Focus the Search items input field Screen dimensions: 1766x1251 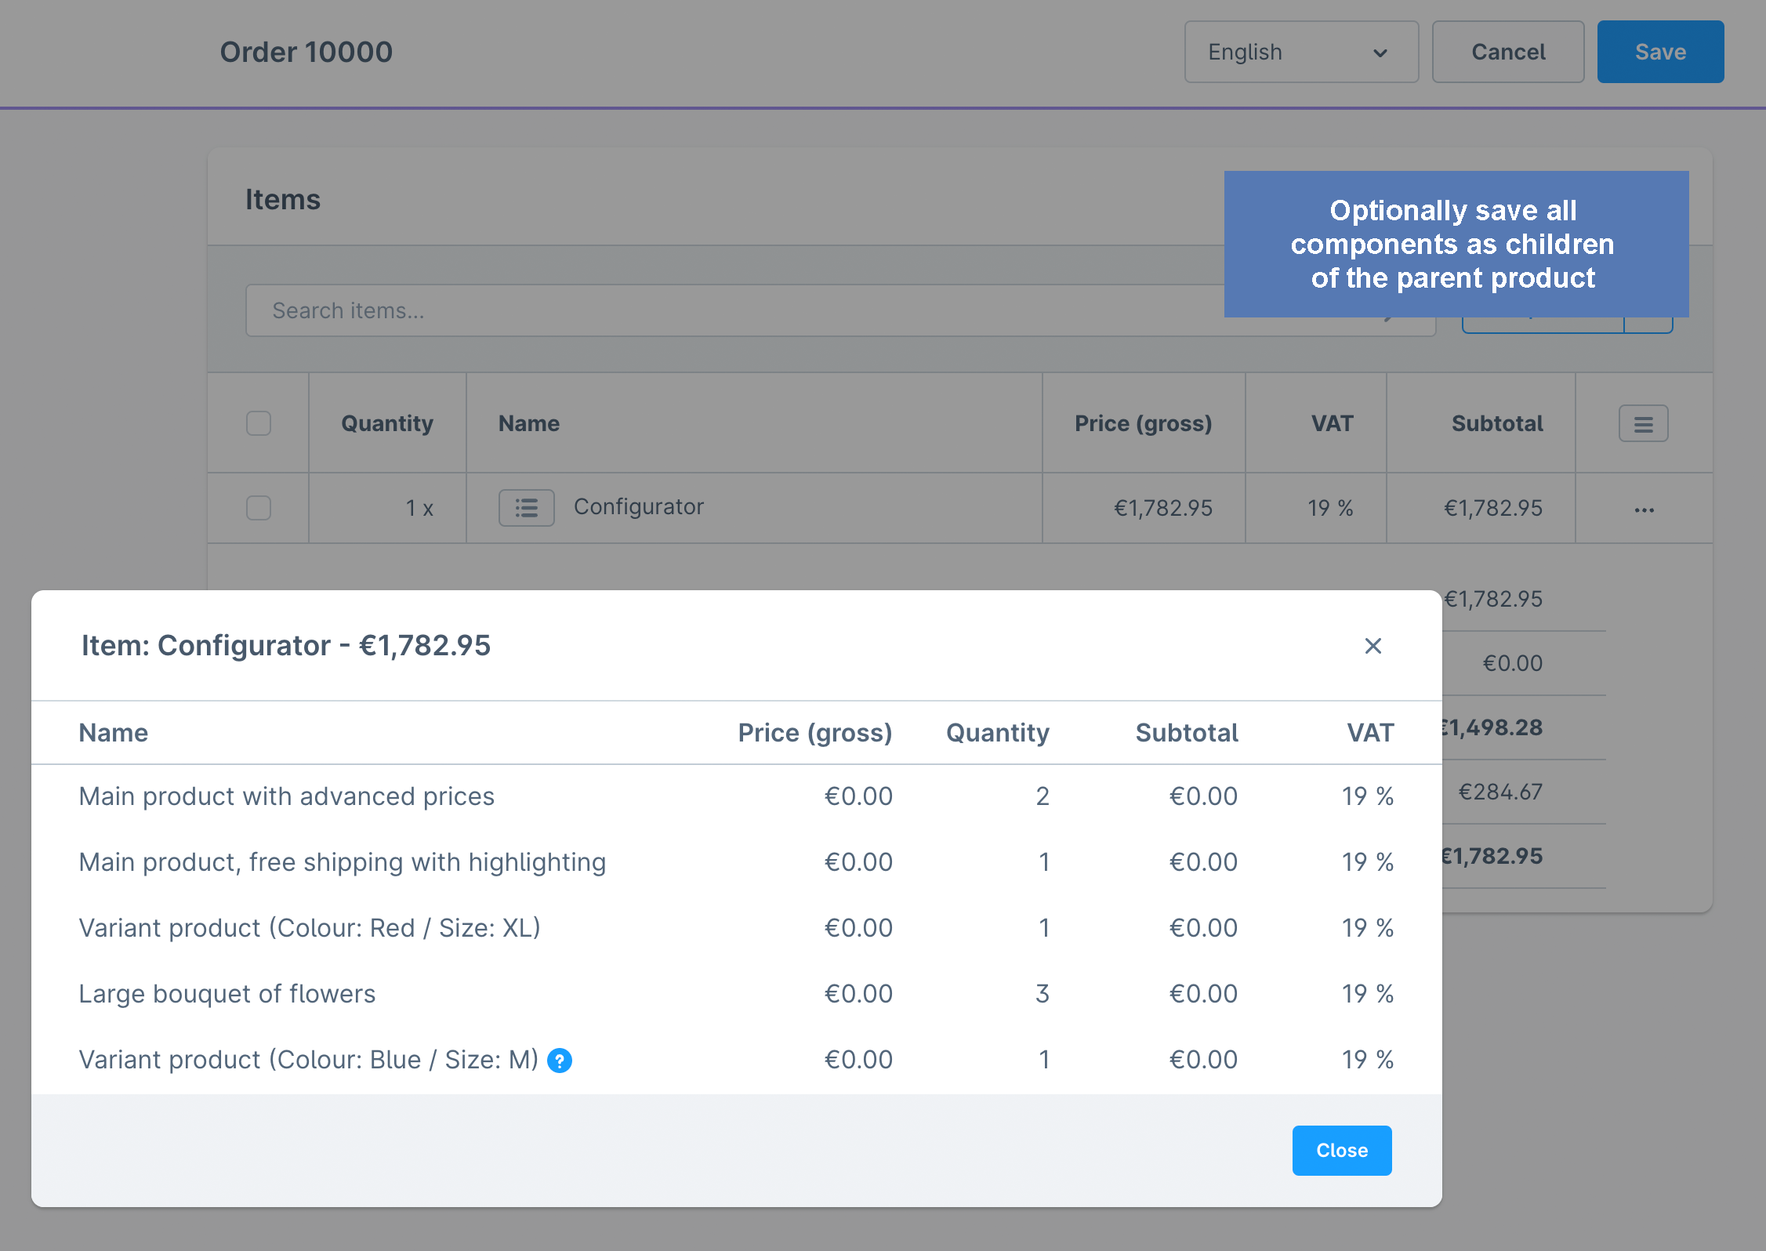point(840,310)
